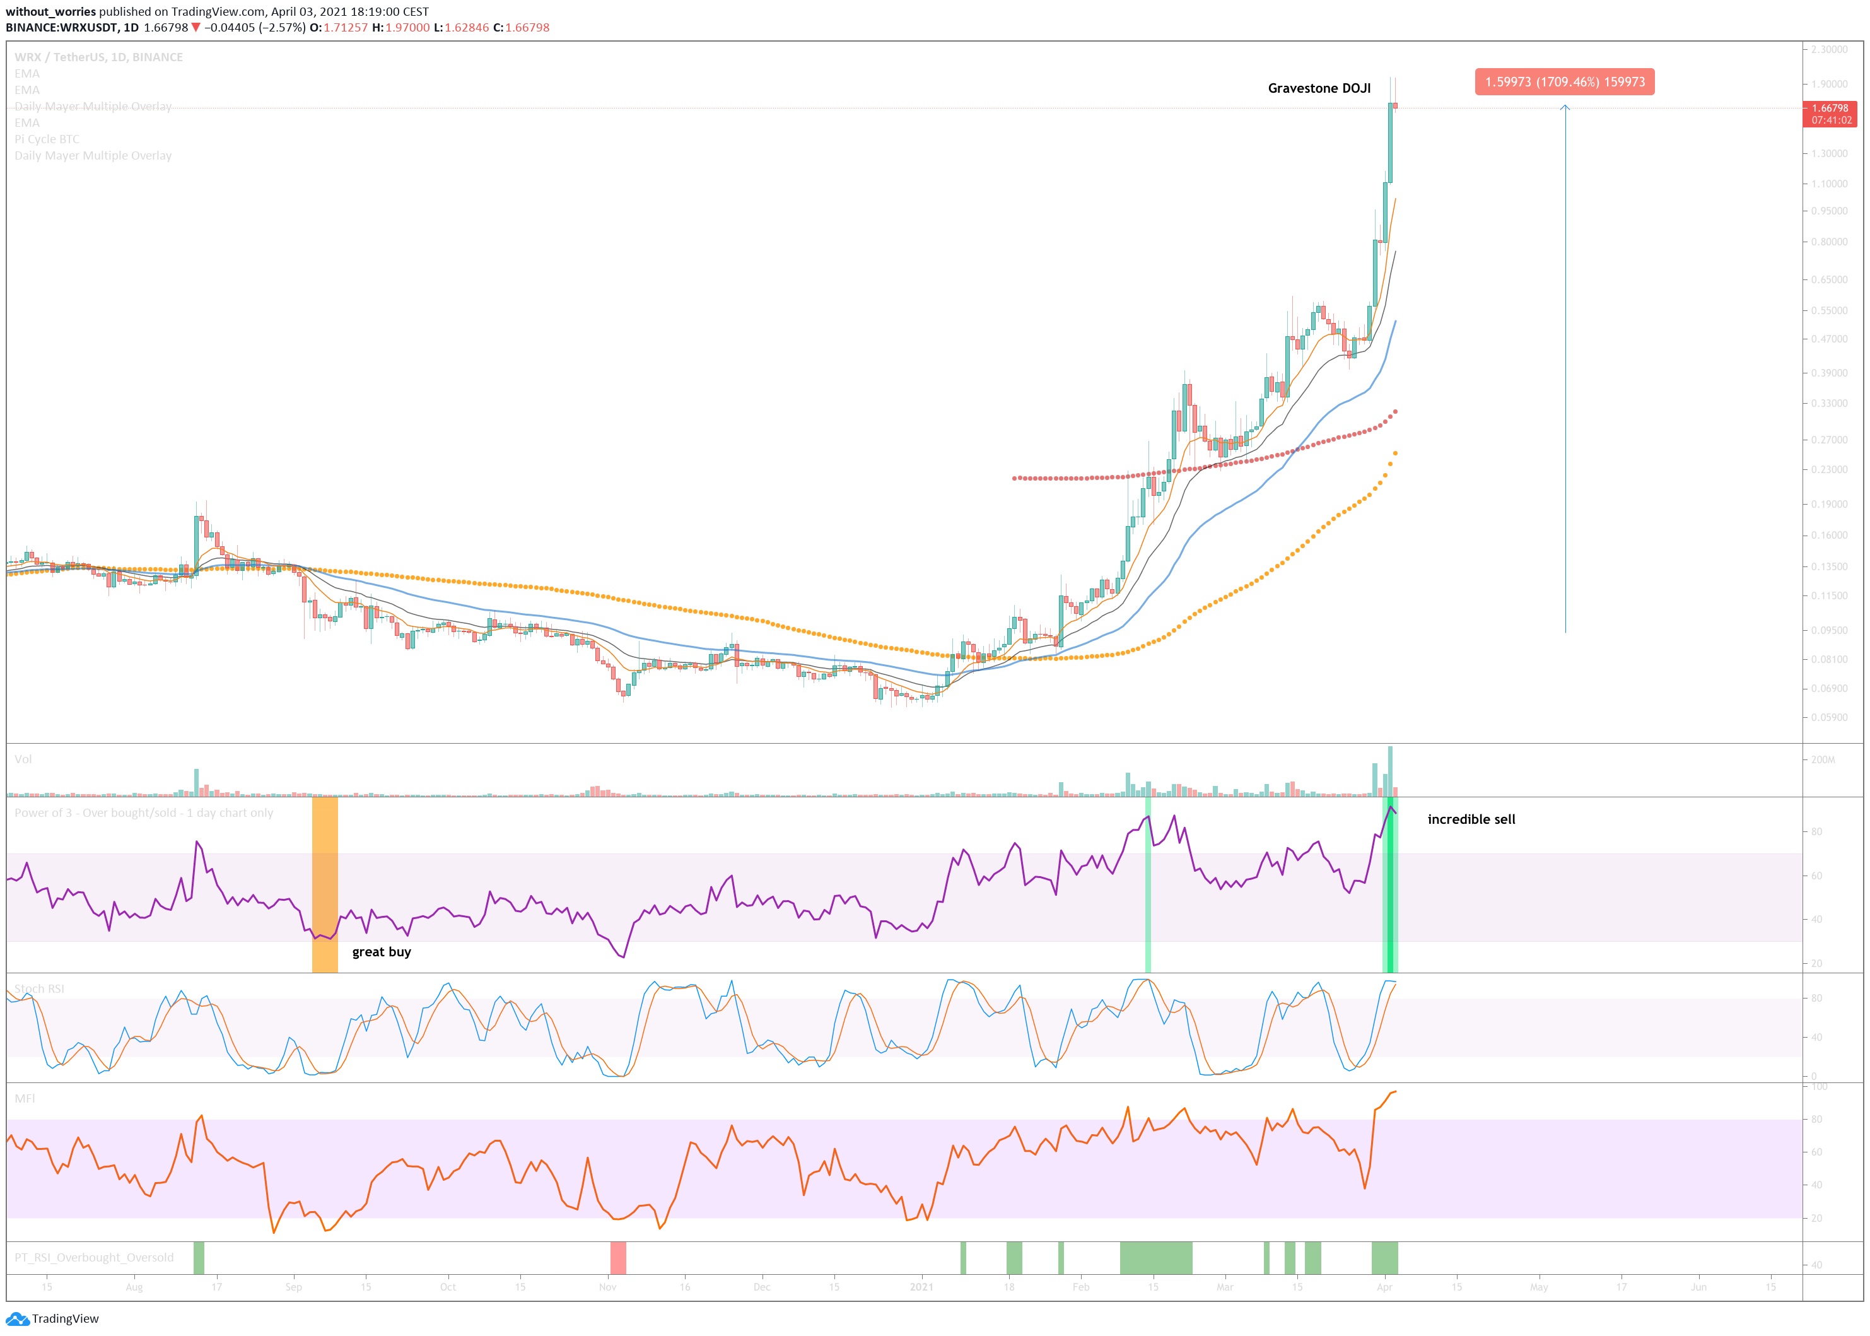Click the Sep date axis label
1870x1336 pixels.
293,1287
